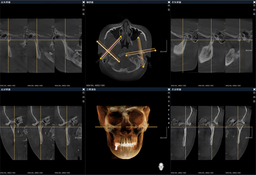Capture snapshot of right coronal panel
Image resolution: width=256 pixels, height=175 pixels.
coord(84,97)
